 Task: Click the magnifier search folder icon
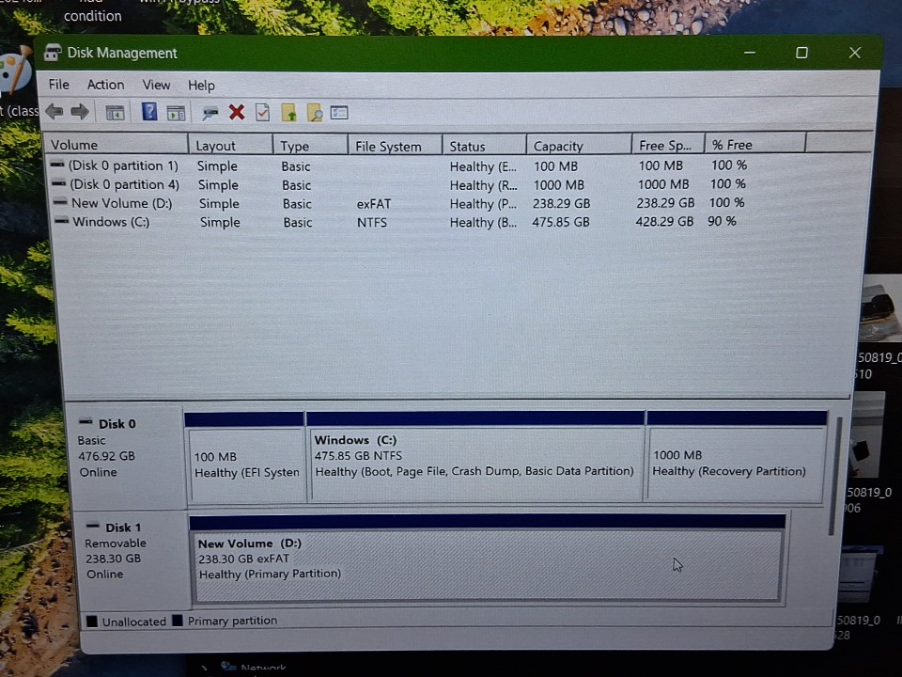315,113
